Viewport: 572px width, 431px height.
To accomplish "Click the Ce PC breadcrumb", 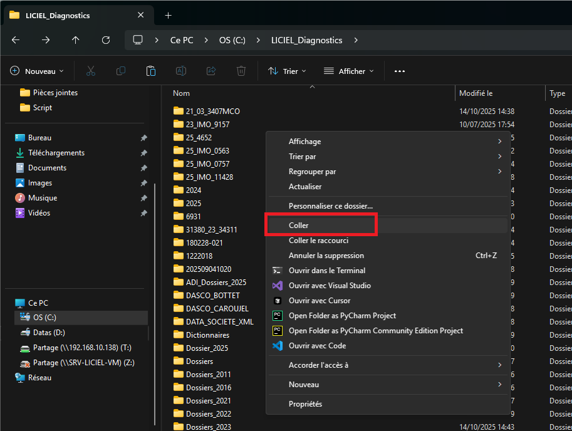I will tap(182, 40).
